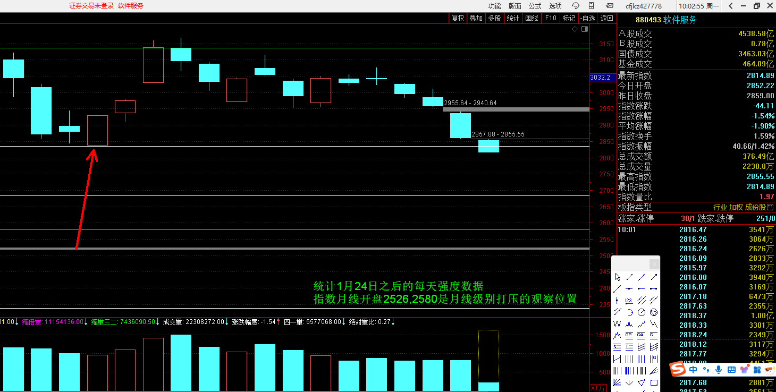Click the 板指类型 row
Screen dimensions: 776x392
[696, 207]
